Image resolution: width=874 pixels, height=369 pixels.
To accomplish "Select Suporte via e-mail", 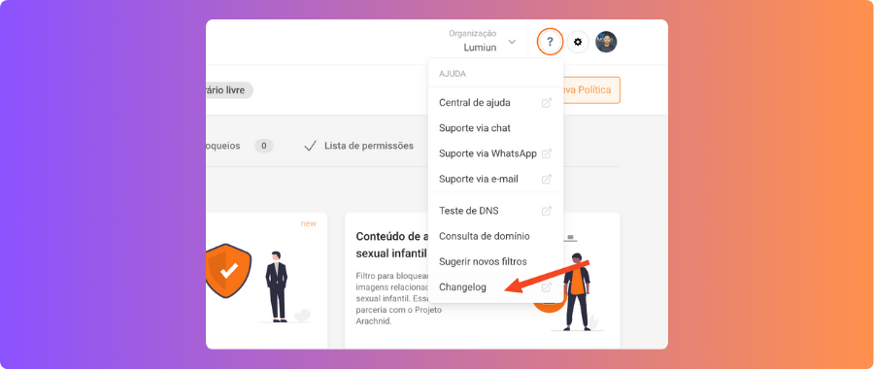I will pyautogui.click(x=495, y=179).
